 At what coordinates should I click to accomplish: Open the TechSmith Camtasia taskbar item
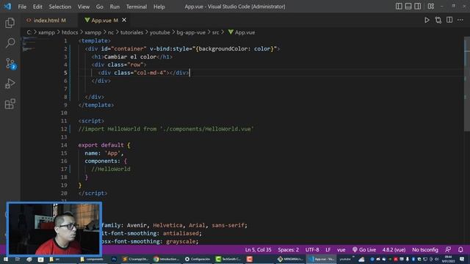[x=228, y=259]
